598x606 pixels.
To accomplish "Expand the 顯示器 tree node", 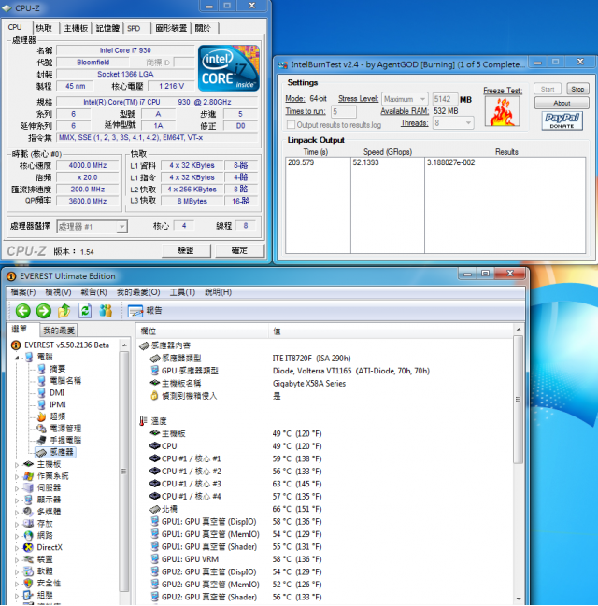I will [17, 500].
